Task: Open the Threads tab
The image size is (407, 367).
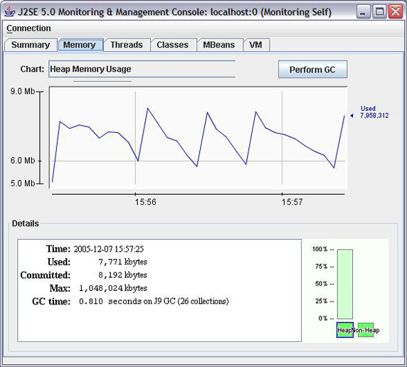Action: coord(127,45)
